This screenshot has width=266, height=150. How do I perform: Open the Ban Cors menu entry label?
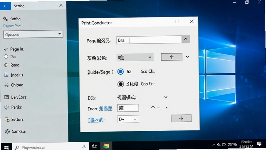(x=19, y=97)
